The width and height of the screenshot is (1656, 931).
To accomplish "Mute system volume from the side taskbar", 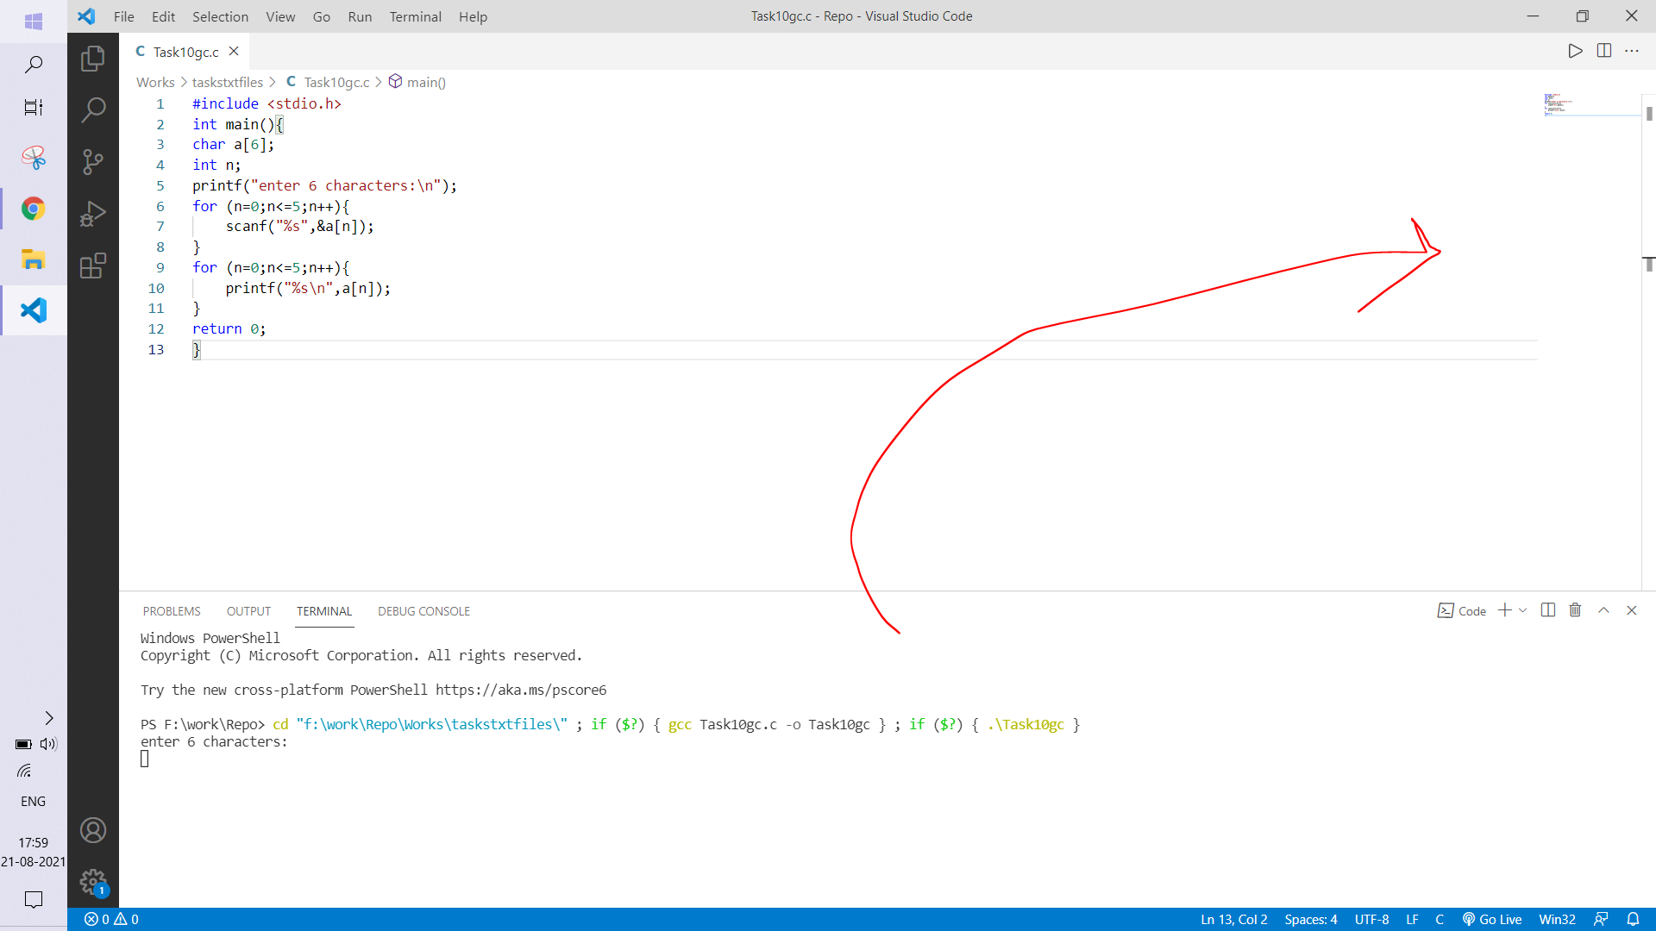I will (x=49, y=744).
